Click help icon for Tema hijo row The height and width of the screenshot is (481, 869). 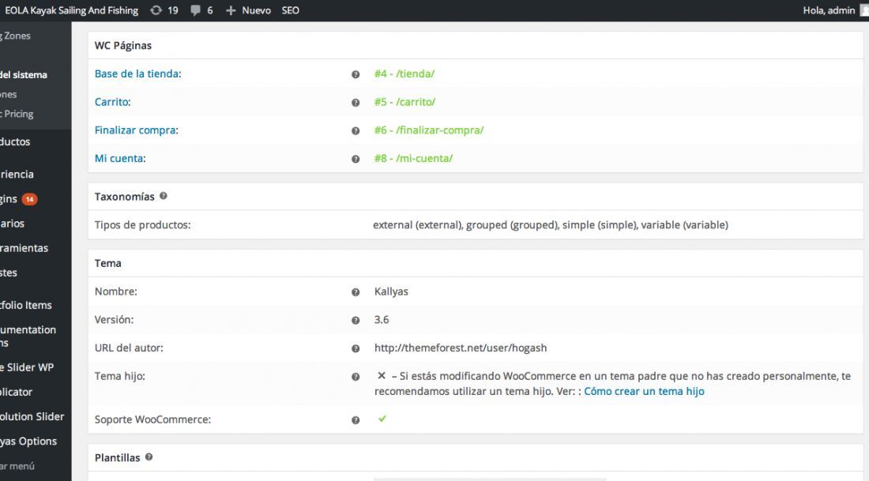[x=355, y=377]
